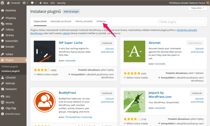Expand the Nápověda help dropdown
Viewport: 210px width, 126px height.
point(198,8)
